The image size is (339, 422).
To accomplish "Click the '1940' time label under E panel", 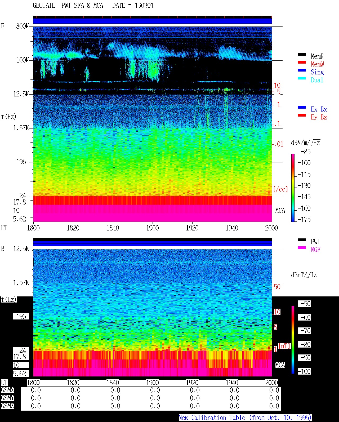I will 232,228.
